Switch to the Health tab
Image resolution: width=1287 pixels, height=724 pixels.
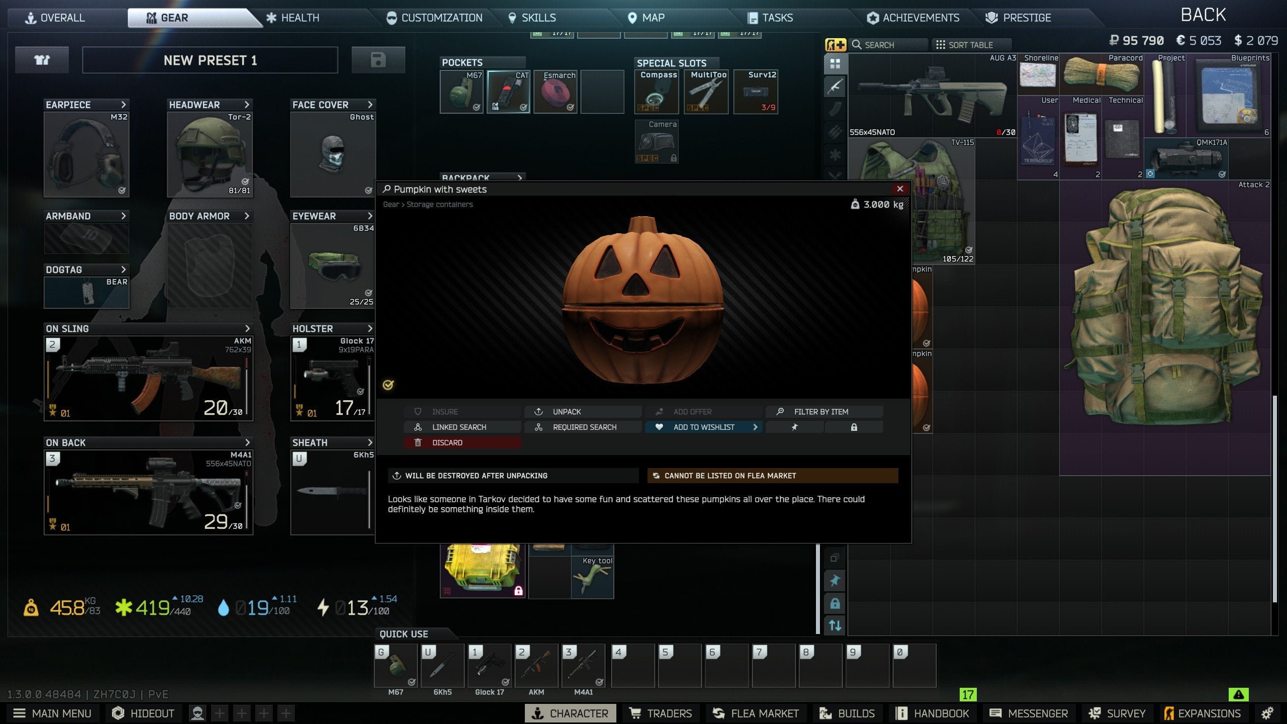pyautogui.click(x=293, y=18)
